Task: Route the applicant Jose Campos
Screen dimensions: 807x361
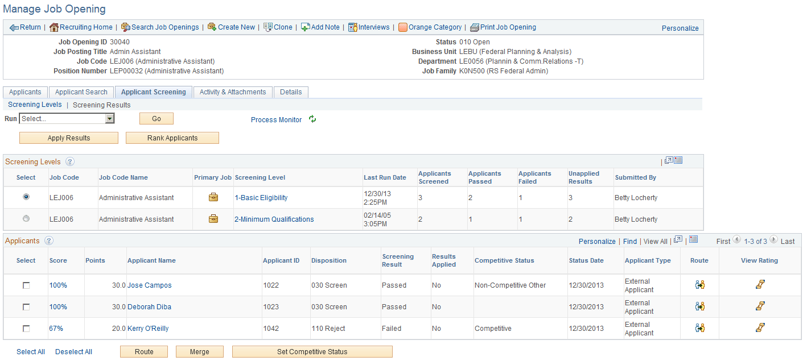Action: click(699, 285)
